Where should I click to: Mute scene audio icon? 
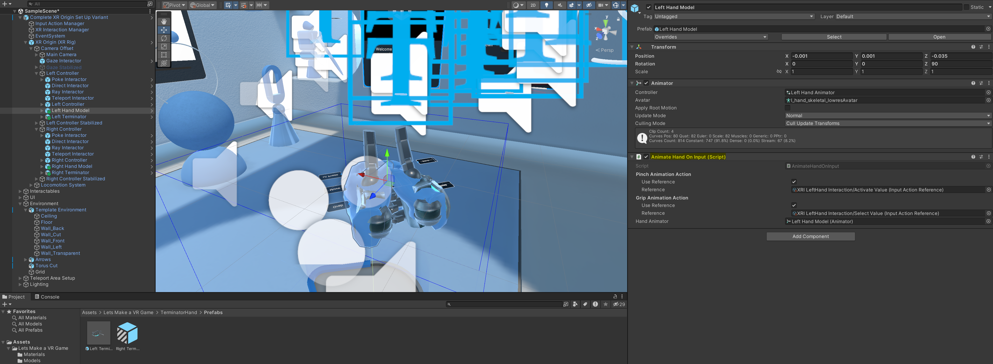560,5
